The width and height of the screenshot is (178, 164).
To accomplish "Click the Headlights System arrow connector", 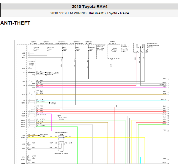I will (x=39, y=135).
